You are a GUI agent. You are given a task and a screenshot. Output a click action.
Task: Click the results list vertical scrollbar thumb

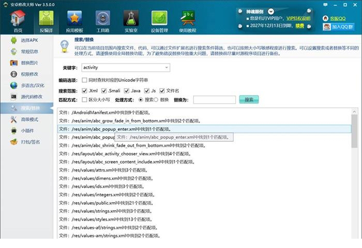coord(354,131)
